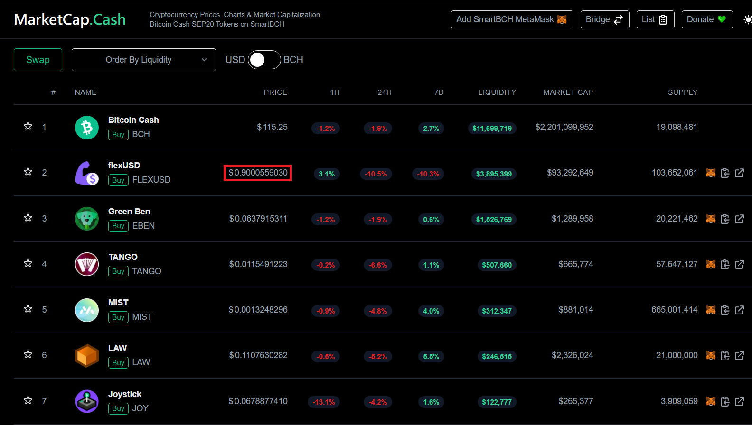Copy the LAW contract address
This screenshot has width=752, height=425.
[x=725, y=356]
